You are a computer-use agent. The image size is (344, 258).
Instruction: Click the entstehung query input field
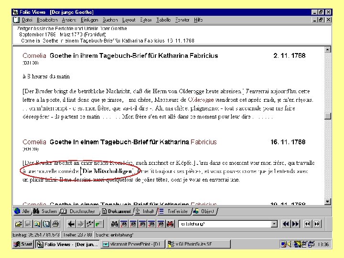point(225,224)
